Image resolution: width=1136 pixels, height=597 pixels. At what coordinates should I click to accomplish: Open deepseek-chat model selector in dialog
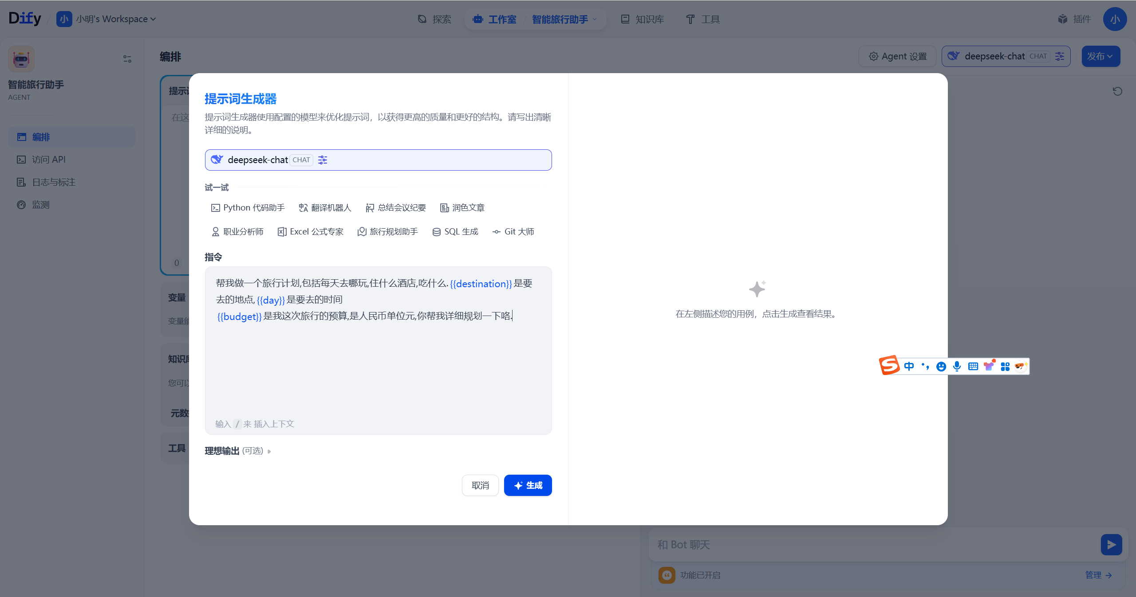click(257, 160)
